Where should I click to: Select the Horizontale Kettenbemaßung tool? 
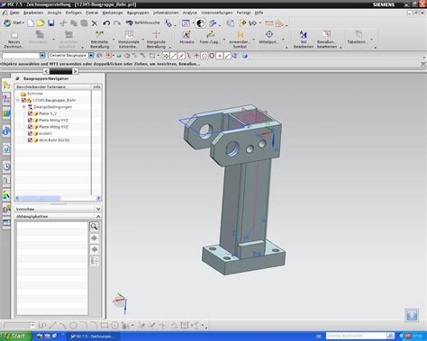[129, 40]
